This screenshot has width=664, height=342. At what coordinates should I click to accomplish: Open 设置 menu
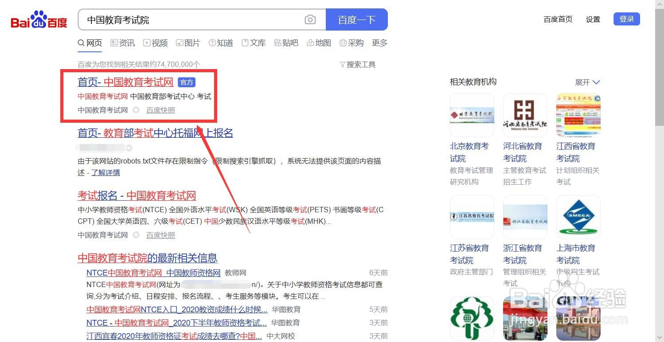click(593, 19)
